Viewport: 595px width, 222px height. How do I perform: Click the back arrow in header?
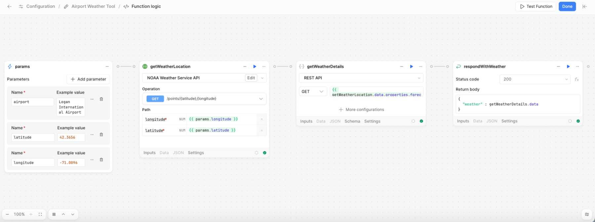(10, 6)
